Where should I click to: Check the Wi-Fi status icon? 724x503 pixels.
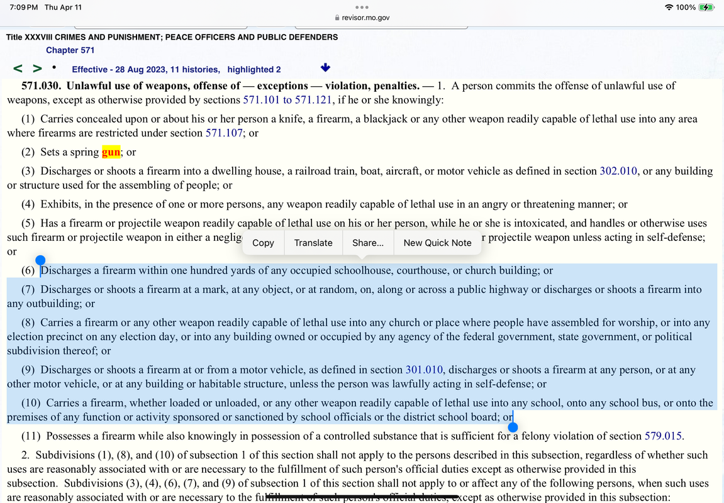[x=669, y=8]
